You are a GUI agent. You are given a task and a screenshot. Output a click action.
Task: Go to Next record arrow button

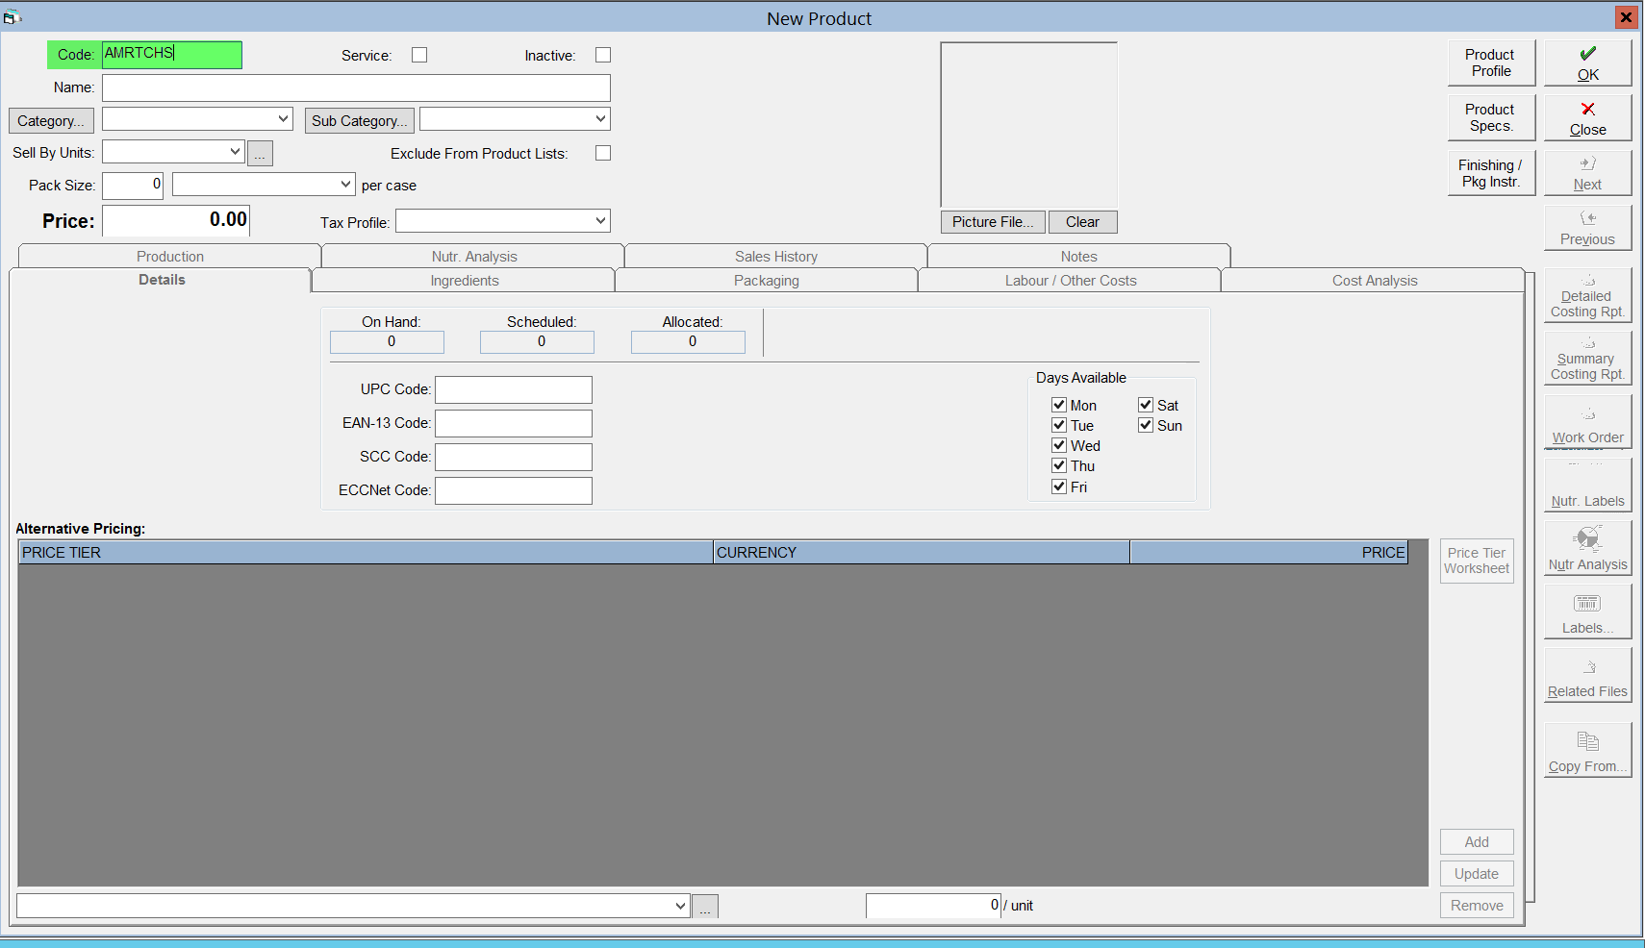point(1587,173)
